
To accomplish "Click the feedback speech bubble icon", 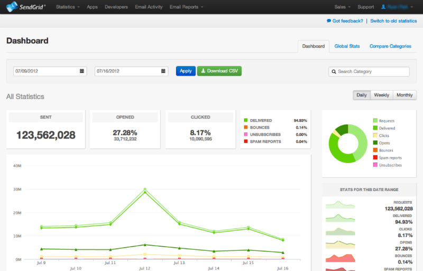I will pyautogui.click(x=329, y=21).
